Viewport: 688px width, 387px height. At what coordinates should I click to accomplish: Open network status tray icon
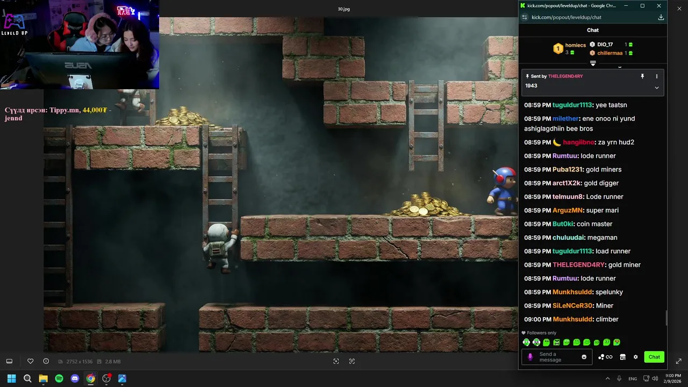tap(646, 378)
